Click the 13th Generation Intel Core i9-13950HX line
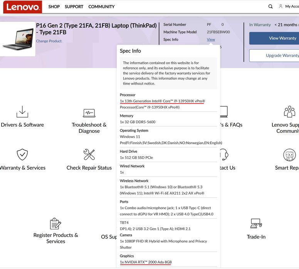This screenshot has height=269, width=299. tap(163, 101)
